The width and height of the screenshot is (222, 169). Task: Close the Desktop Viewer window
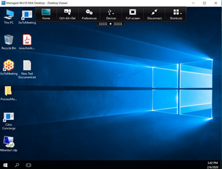coord(216,3)
